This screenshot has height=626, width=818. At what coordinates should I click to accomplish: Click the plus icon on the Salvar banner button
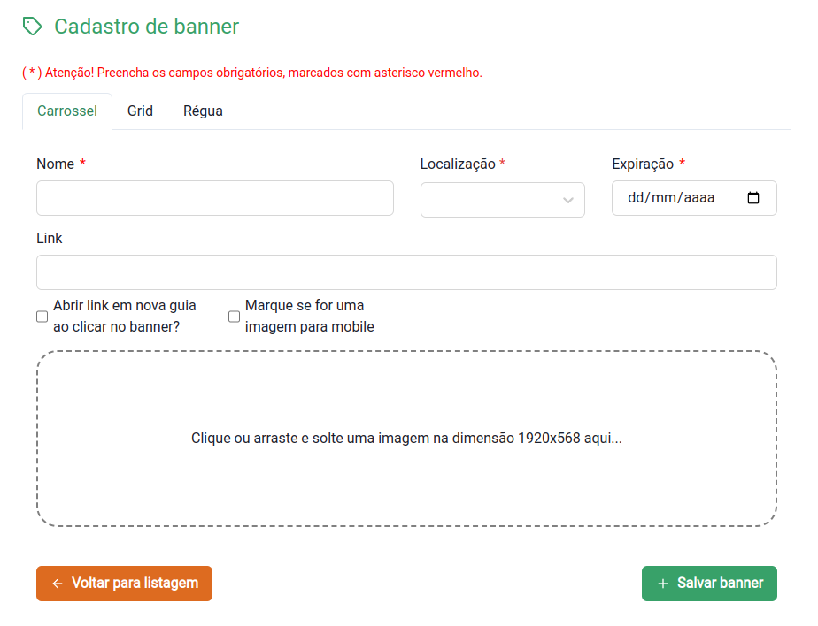(x=665, y=584)
